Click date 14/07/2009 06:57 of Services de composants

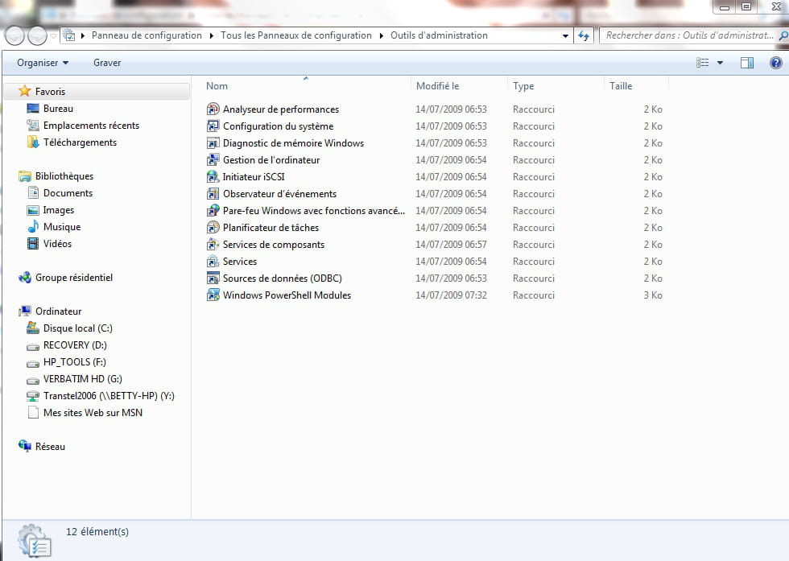coord(451,245)
